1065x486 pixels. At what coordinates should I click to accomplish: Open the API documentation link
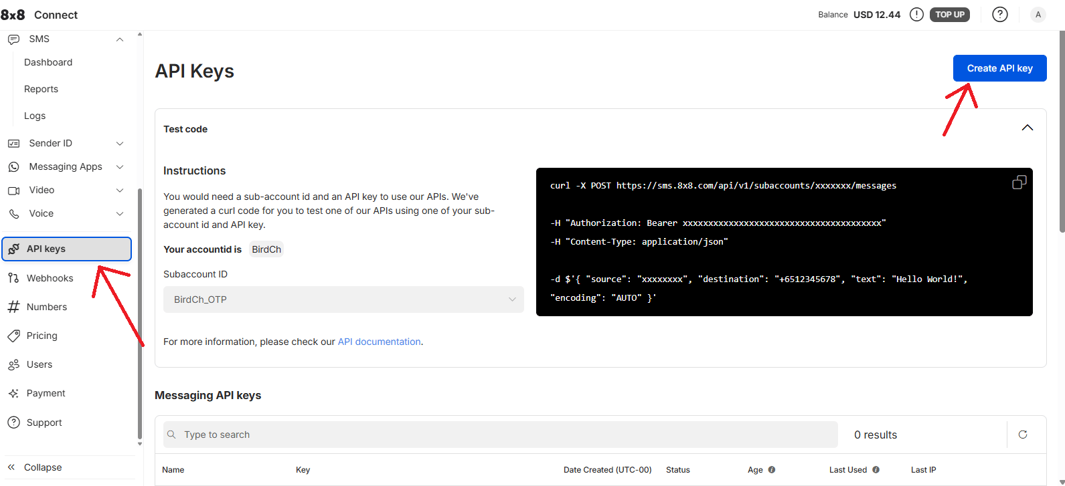click(379, 342)
